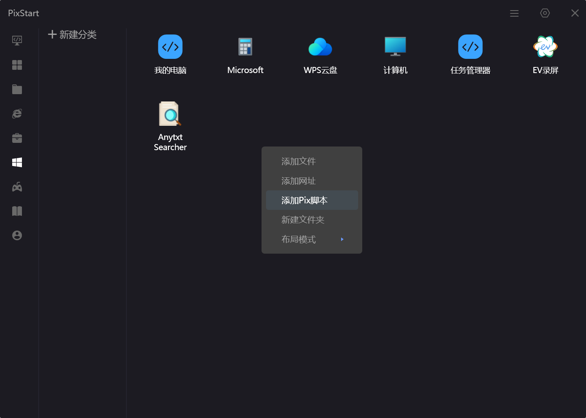Click 新建文件夹 in the context menu
This screenshot has height=418, width=586.
tap(303, 220)
